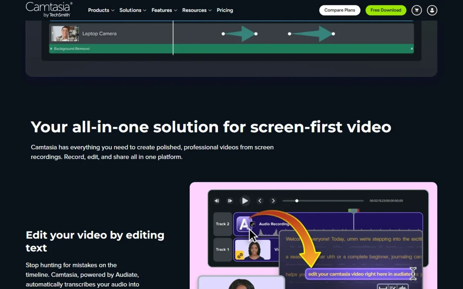The image size is (463, 289).
Task: Select the Background Removal effect bar
Action: (231, 49)
